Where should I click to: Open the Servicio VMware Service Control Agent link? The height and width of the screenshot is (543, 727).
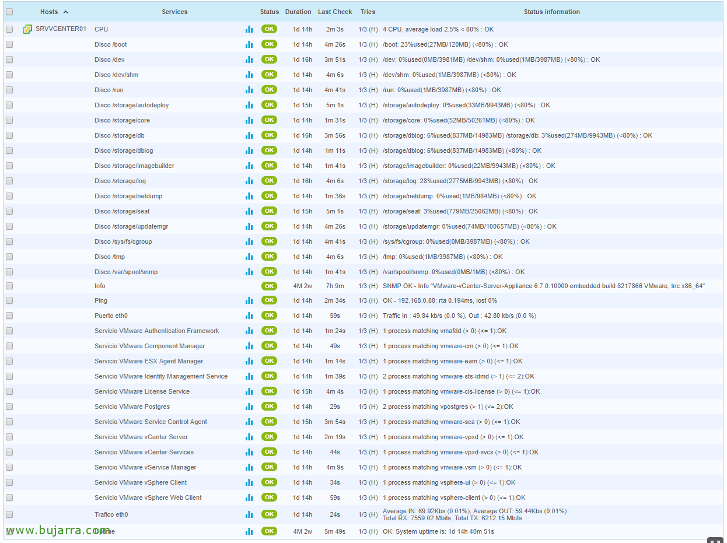tap(151, 422)
